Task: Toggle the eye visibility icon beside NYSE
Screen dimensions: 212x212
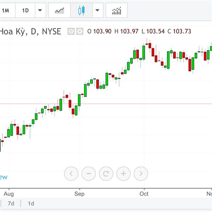Action: pyautogui.click(x=71, y=31)
